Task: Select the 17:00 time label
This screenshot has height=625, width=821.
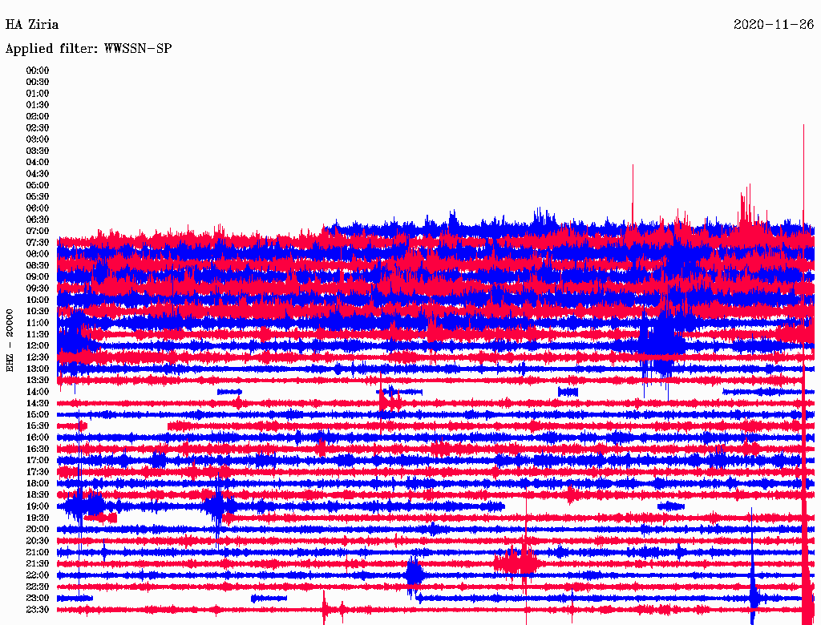Action: pos(38,461)
